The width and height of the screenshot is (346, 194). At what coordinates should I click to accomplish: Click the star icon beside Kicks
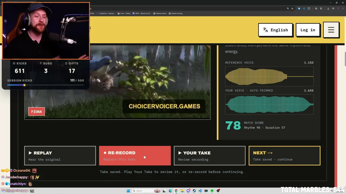(x=14, y=63)
